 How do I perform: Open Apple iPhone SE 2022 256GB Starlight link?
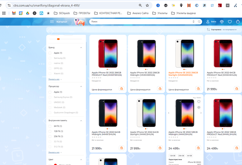pyautogui.click(x=183, y=74)
